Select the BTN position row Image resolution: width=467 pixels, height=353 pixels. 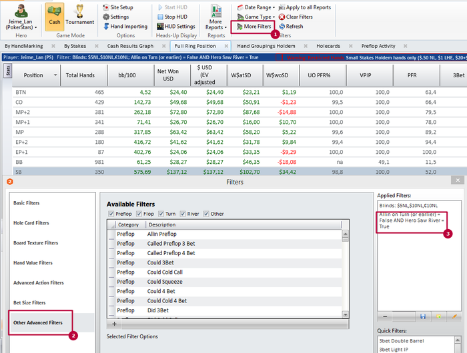click(x=240, y=92)
